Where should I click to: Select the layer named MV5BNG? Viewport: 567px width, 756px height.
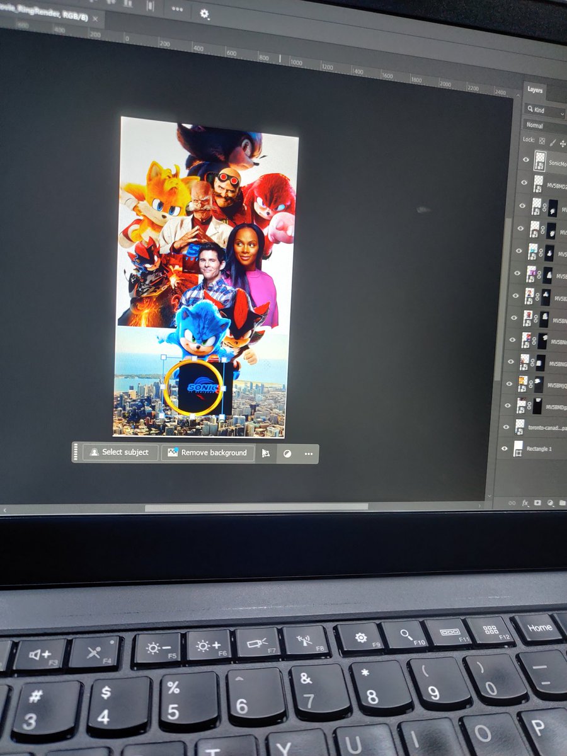pyautogui.click(x=558, y=364)
